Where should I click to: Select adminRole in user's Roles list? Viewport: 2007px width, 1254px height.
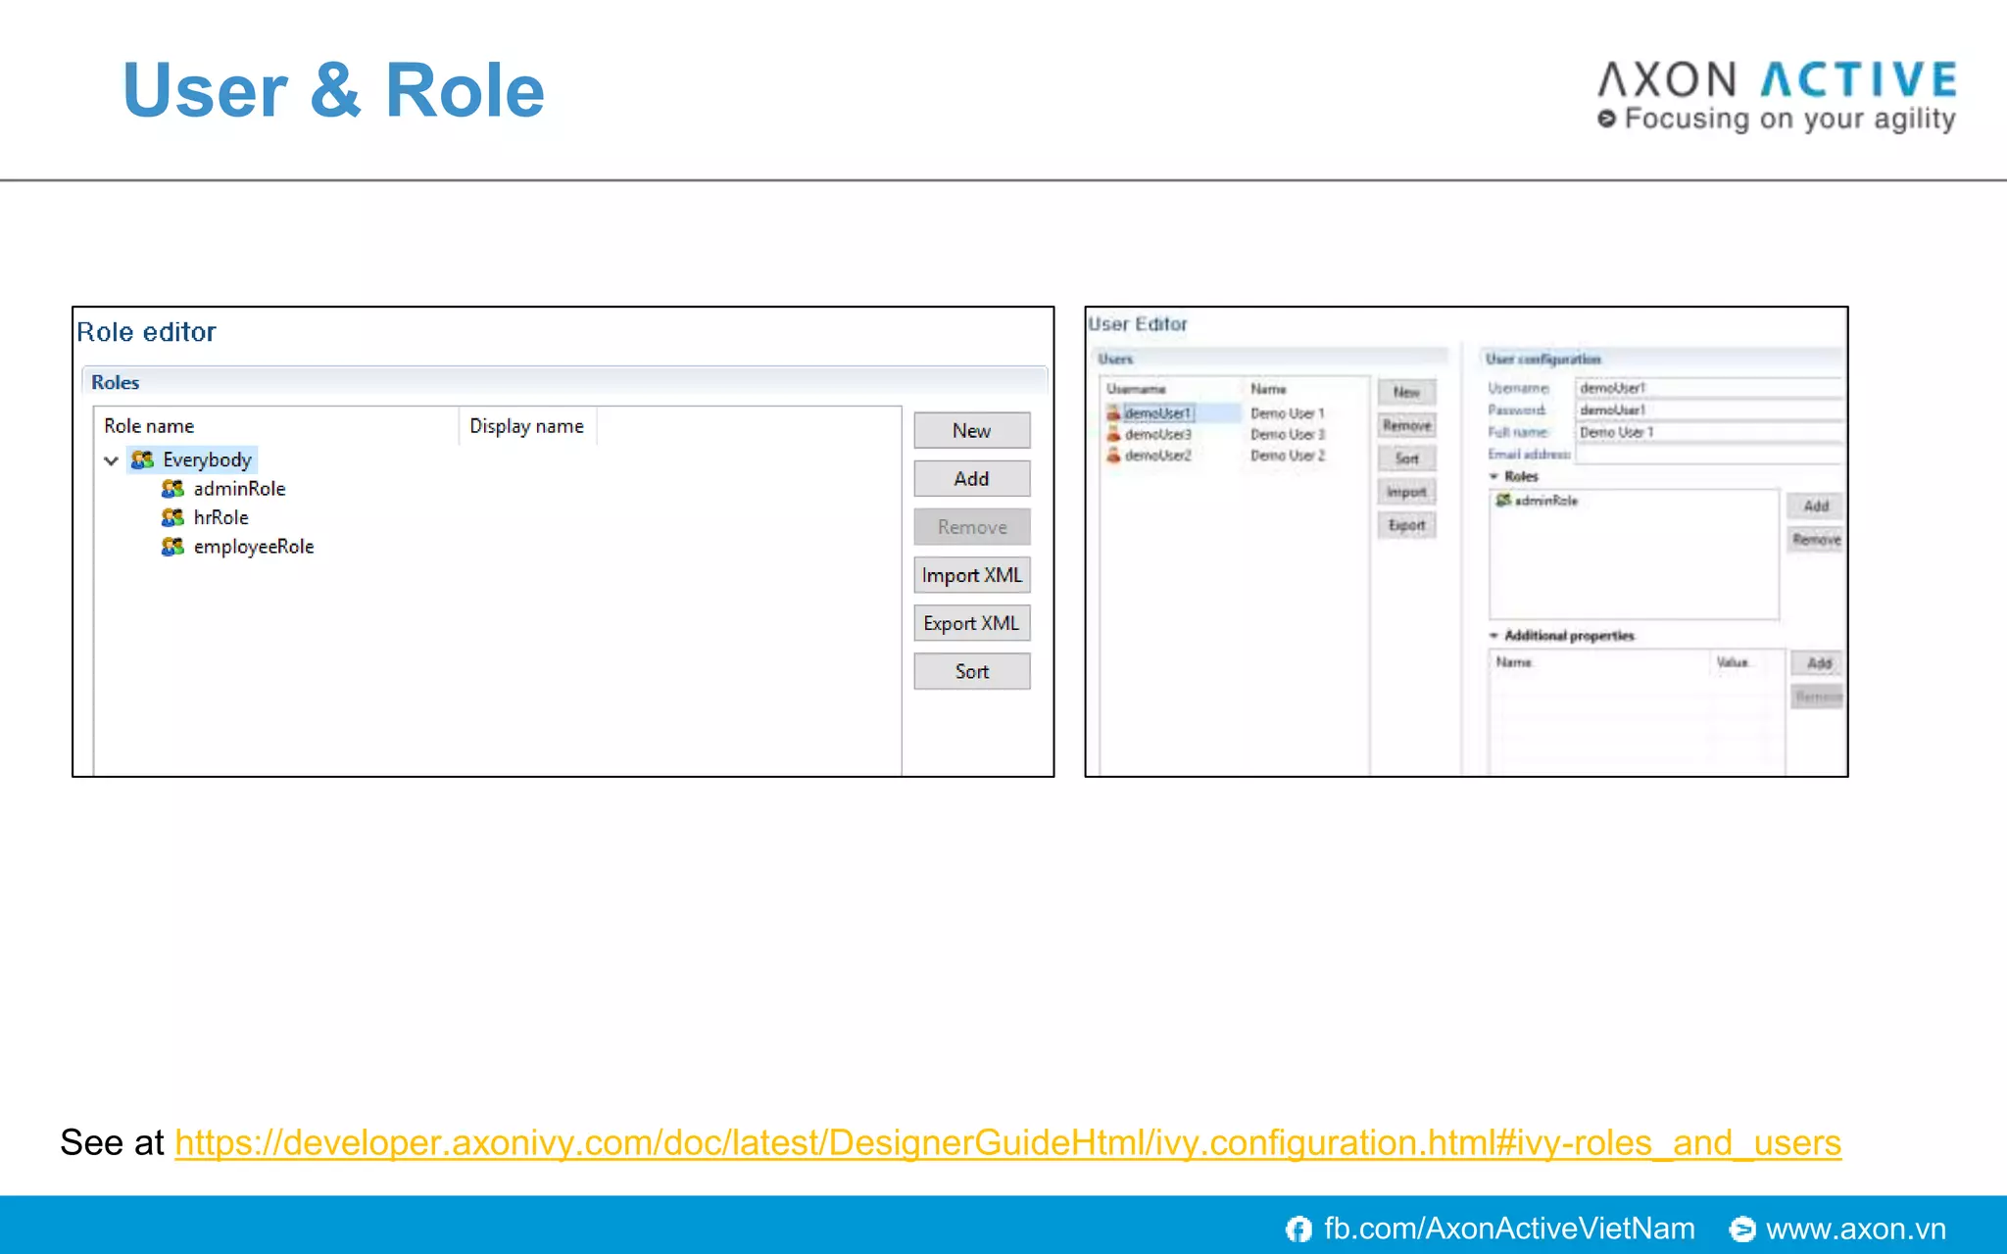click(1537, 501)
